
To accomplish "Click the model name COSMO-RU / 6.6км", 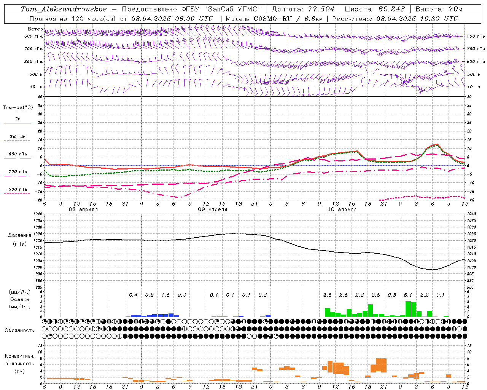I will click(x=288, y=19).
